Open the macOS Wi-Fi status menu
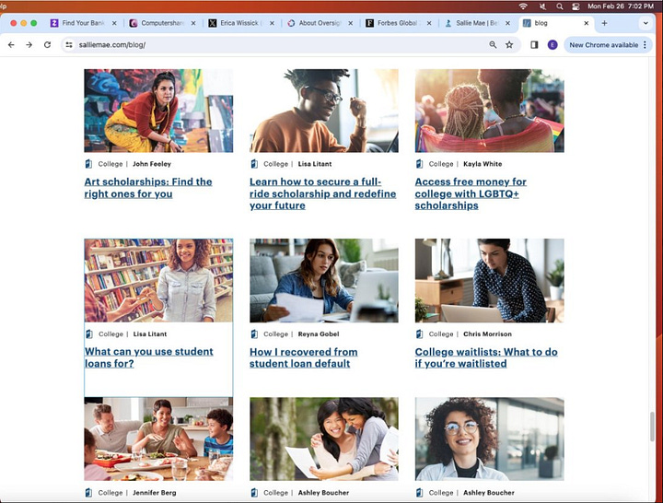663x503 pixels. 523,6
